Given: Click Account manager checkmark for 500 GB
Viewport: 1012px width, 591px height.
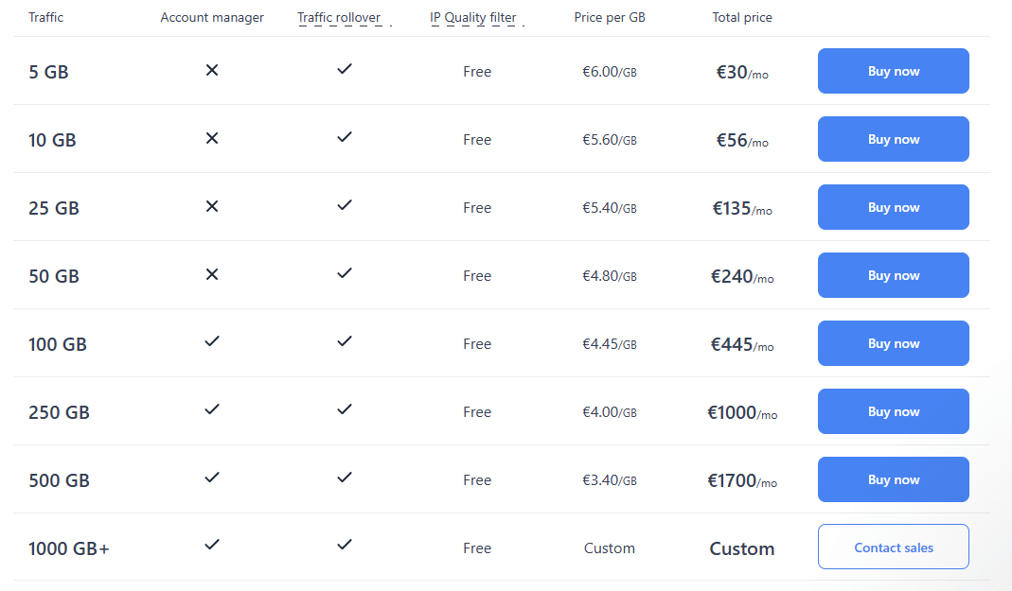Looking at the screenshot, I should 212,478.
